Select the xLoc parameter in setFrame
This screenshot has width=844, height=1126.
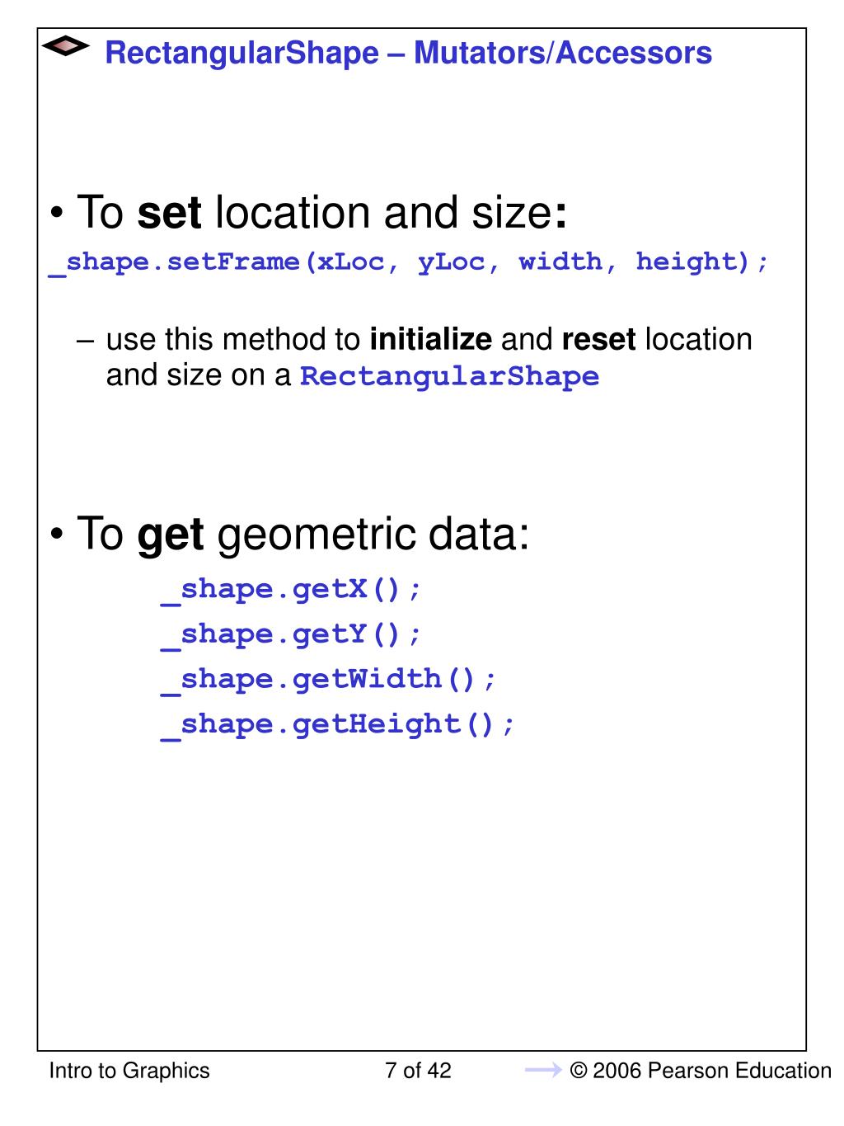click(x=352, y=262)
